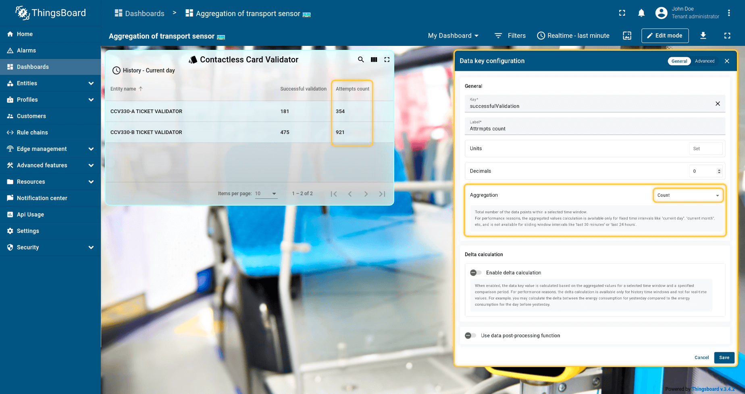Click the dashboard image update icon
745x394 pixels.
pos(627,35)
